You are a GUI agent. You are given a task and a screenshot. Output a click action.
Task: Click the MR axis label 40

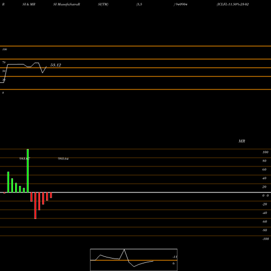click(x=264, y=178)
